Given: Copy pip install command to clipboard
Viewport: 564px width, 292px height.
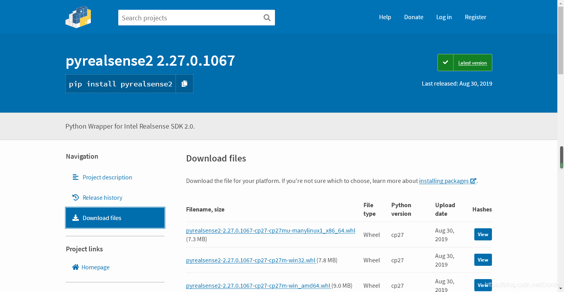Looking at the screenshot, I should coord(184,84).
